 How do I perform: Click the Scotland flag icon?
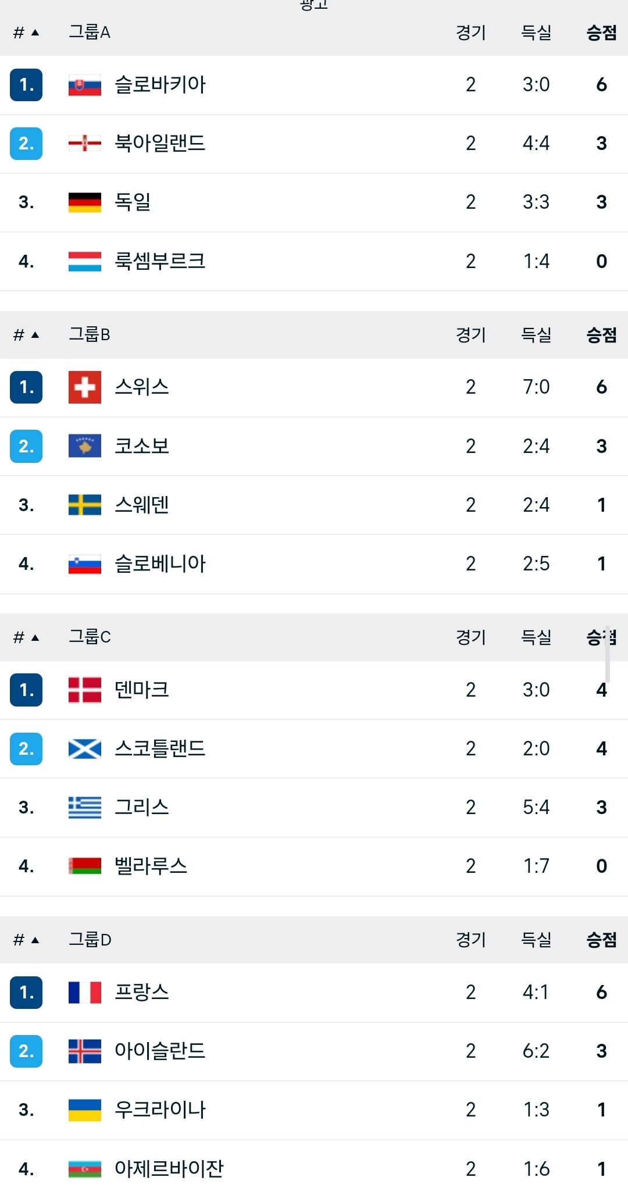84,749
